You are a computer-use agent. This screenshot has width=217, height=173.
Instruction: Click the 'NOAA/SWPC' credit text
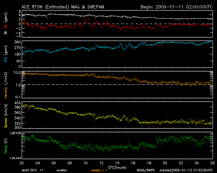pos(146,171)
